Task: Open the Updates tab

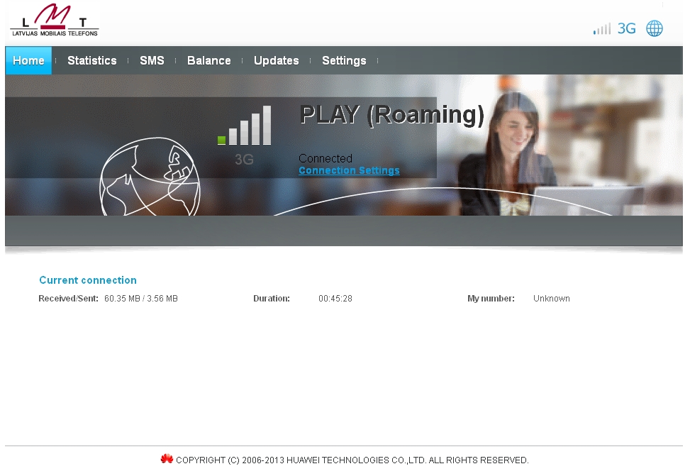Action: click(x=276, y=60)
